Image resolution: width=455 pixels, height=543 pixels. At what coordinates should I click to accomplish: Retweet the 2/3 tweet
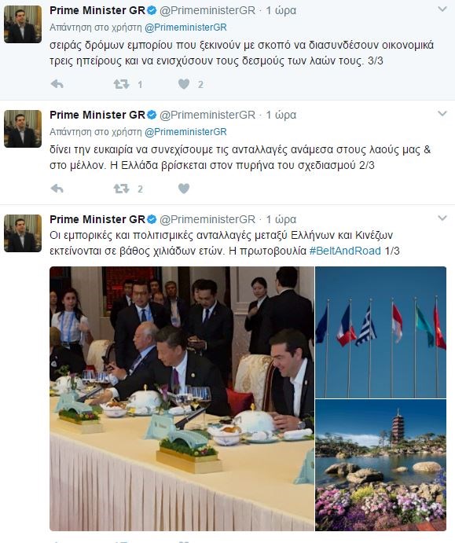[121, 189]
